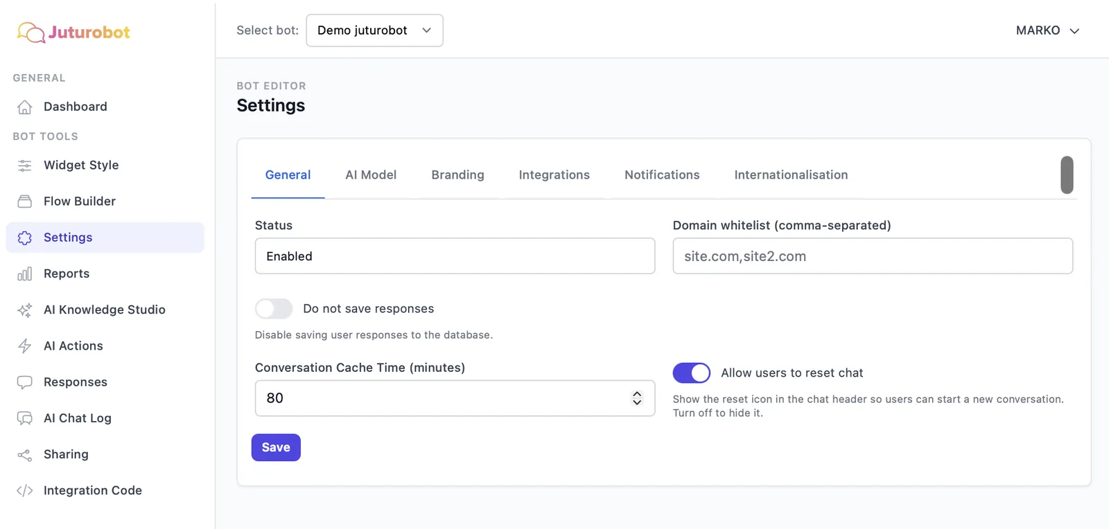Open Widget Style in sidebar
Image resolution: width=1109 pixels, height=529 pixels.
[x=105, y=165]
